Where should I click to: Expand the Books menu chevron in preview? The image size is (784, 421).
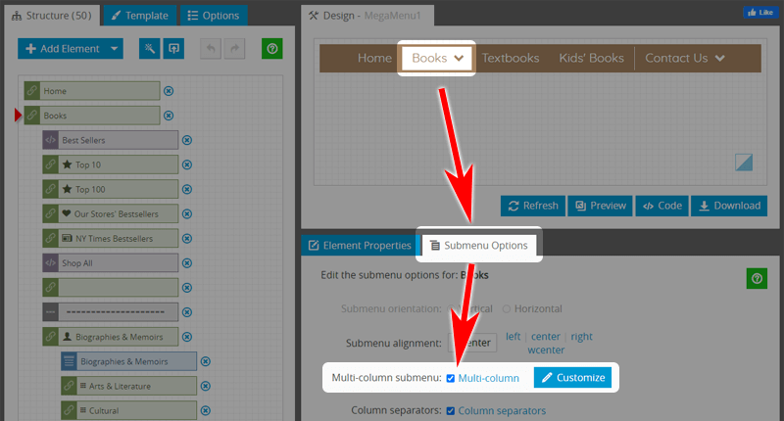pyautogui.click(x=459, y=59)
